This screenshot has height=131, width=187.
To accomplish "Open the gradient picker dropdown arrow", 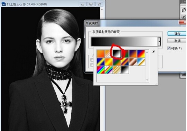I will click(x=159, y=42).
